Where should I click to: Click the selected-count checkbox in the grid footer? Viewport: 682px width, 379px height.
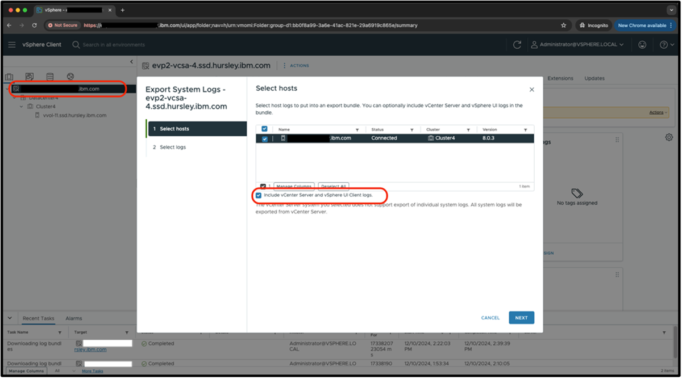263,186
